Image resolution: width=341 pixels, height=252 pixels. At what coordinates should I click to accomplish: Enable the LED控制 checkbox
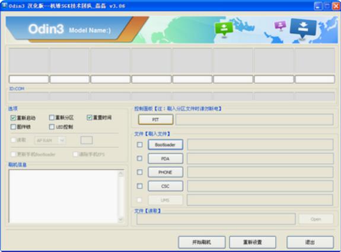coord(52,127)
